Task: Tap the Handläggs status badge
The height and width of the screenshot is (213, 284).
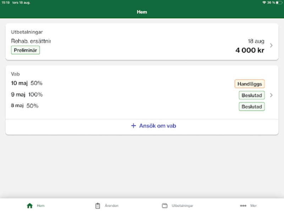Action: 250,84
